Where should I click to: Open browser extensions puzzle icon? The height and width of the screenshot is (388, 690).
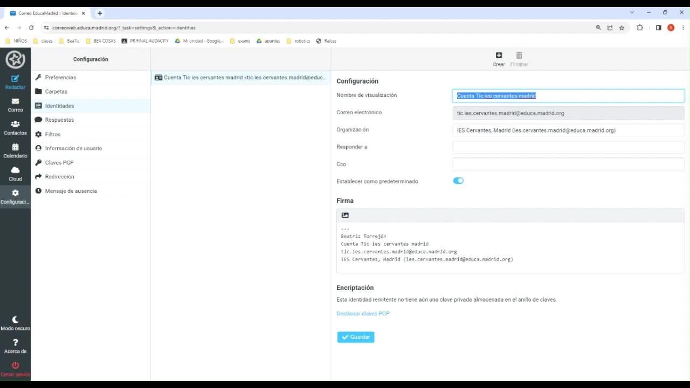tap(640, 27)
